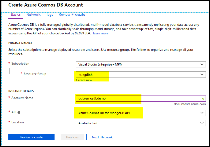Viewport: 210px width, 147px height.
Task: Click the Create new resource group link
Action: click(84, 80)
